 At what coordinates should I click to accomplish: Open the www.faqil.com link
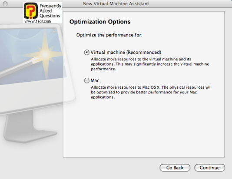point(38,21)
